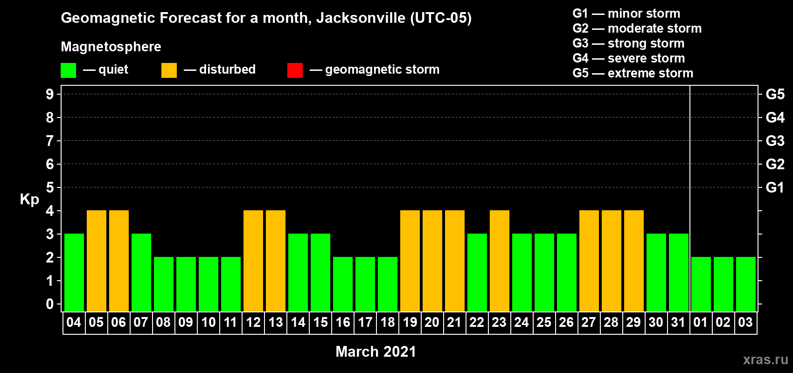Click date label 14 on the axis
Viewport: 793px width, 373px height.
[x=298, y=323]
